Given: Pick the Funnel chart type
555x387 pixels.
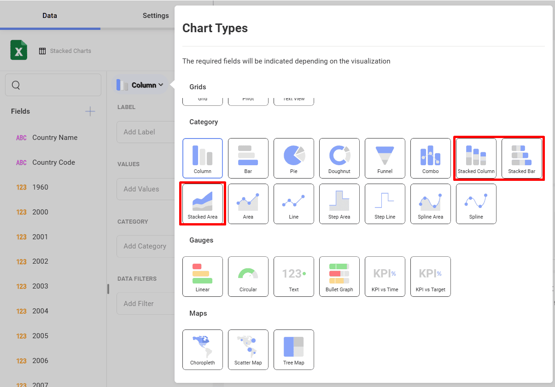Looking at the screenshot, I should tap(385, 158).
